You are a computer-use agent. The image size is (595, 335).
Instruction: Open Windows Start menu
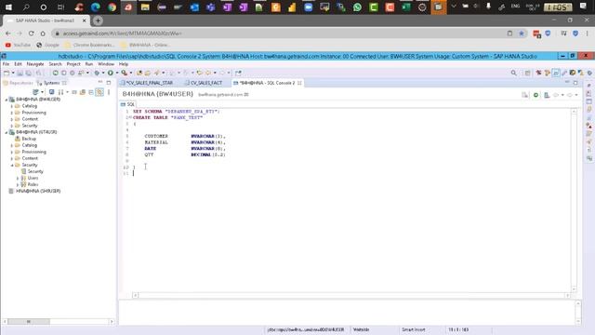[8, 7]
